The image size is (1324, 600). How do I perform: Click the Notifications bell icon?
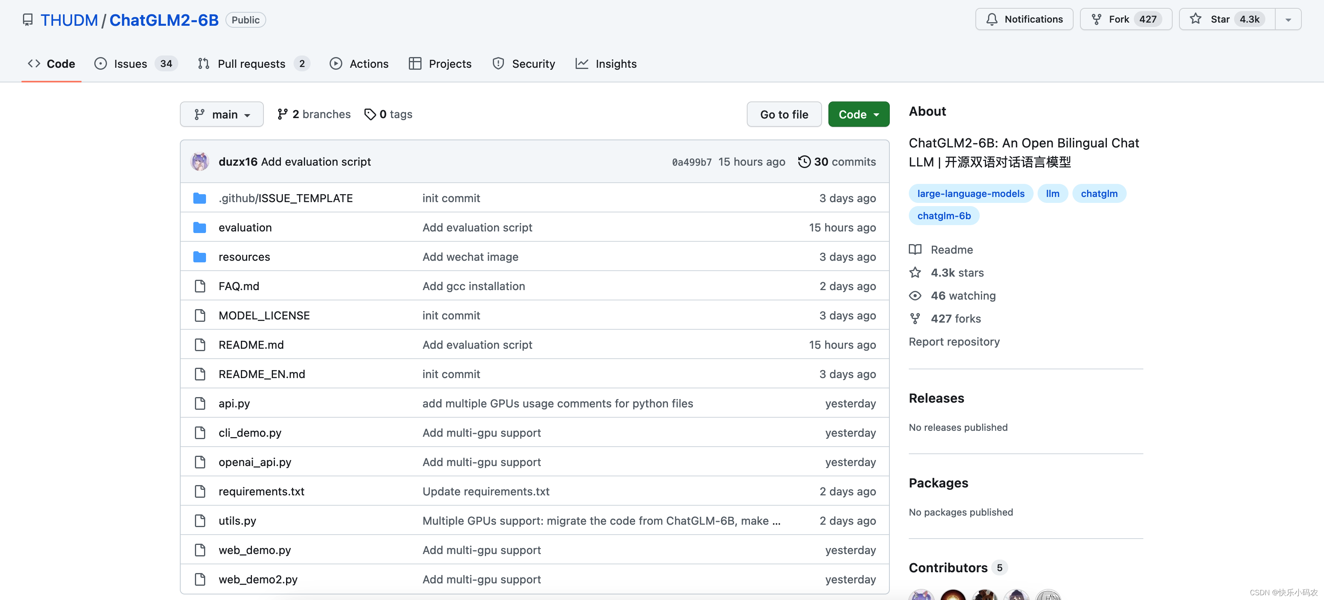point(992,19)
